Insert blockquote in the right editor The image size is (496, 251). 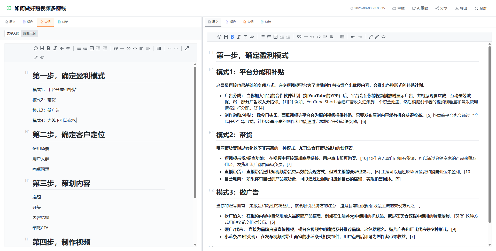coord(299,37)
